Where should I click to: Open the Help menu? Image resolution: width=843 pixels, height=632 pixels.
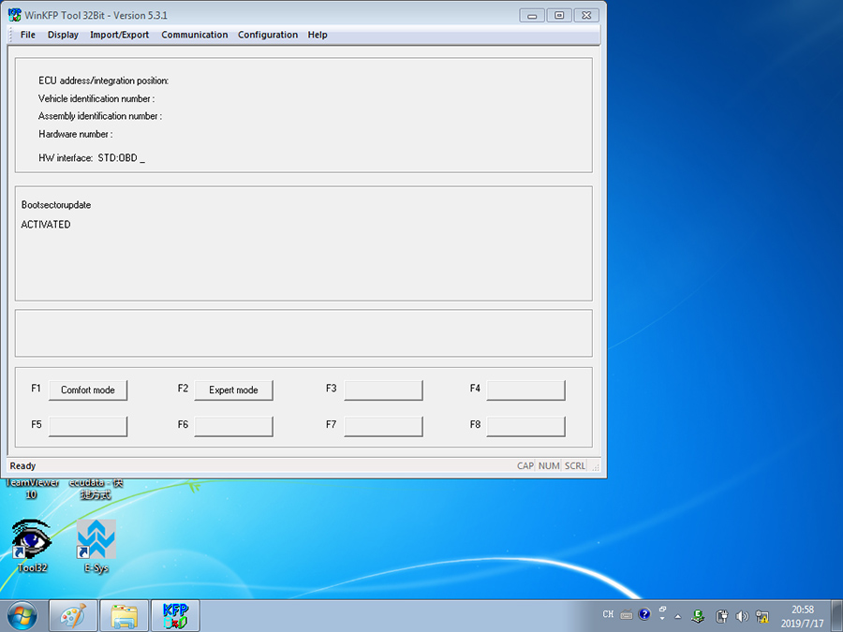coord(318,35)
